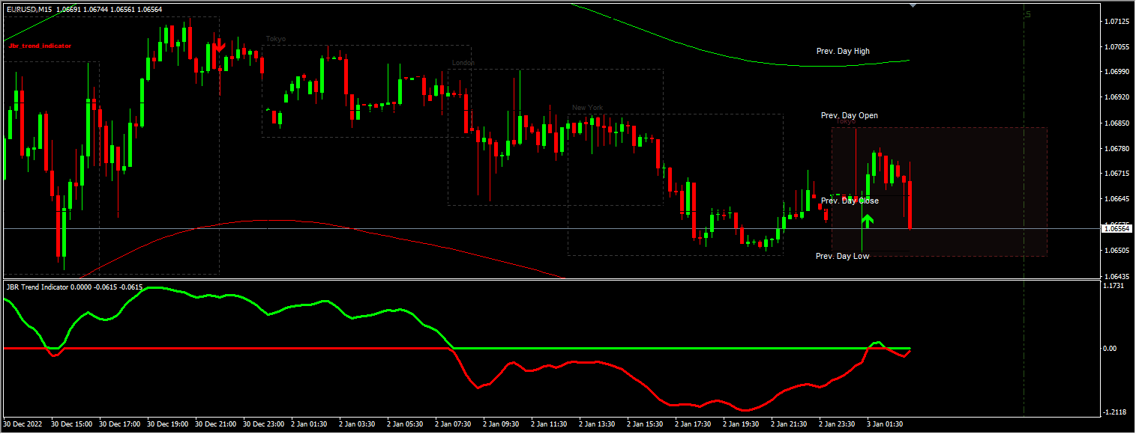Click the red Jbr_trend_indicator chart label
The height and width of the screenshot is (434, 1136).
(x=41, y=45)
